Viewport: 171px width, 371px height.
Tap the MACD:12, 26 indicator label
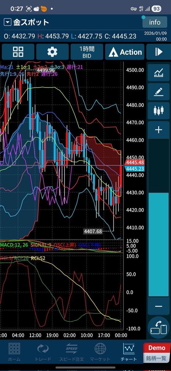(14, 245)
